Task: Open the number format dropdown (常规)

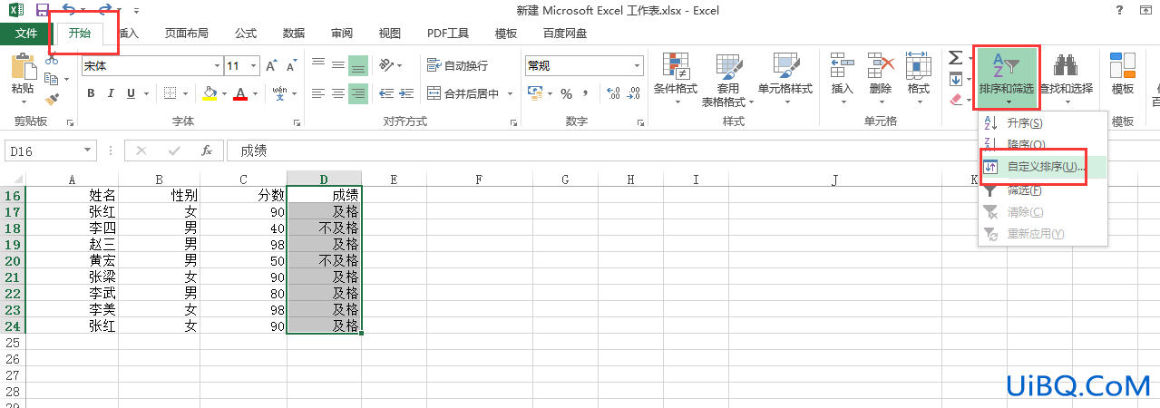Action: (x=637, y=65)
